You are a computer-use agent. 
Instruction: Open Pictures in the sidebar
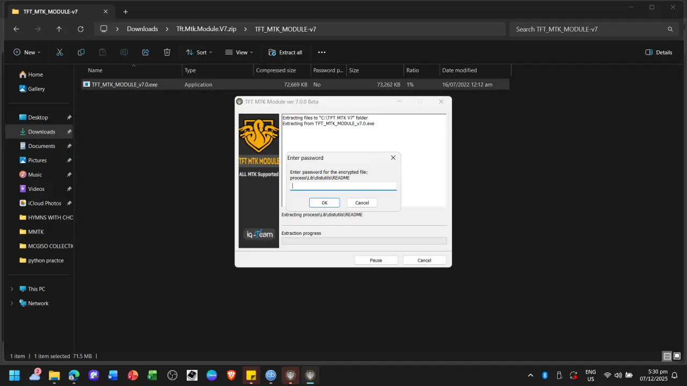click(38, 160)
